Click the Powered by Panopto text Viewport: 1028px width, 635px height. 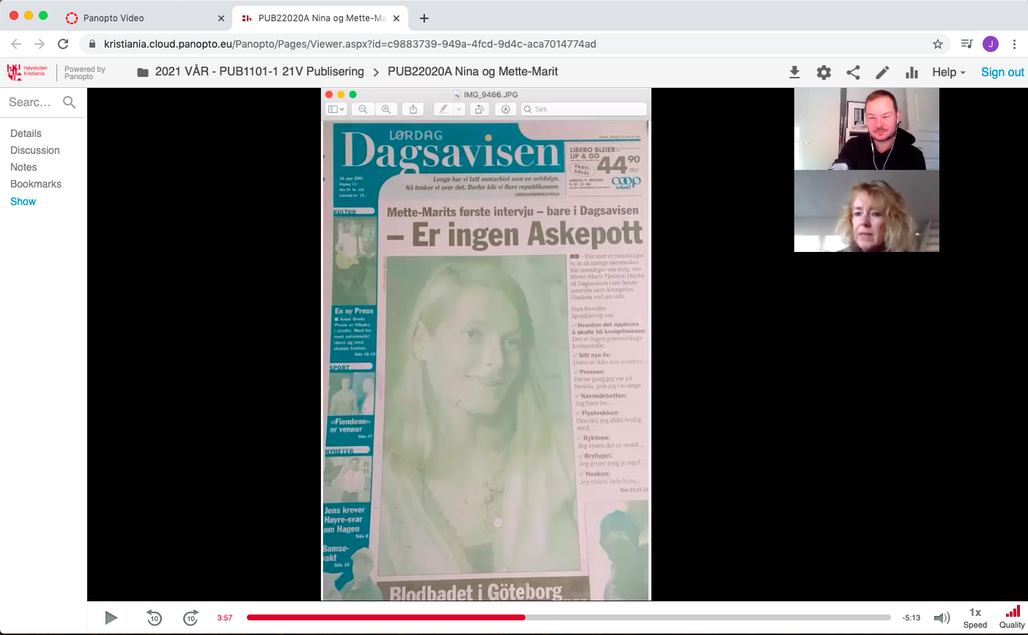[84, 73]
